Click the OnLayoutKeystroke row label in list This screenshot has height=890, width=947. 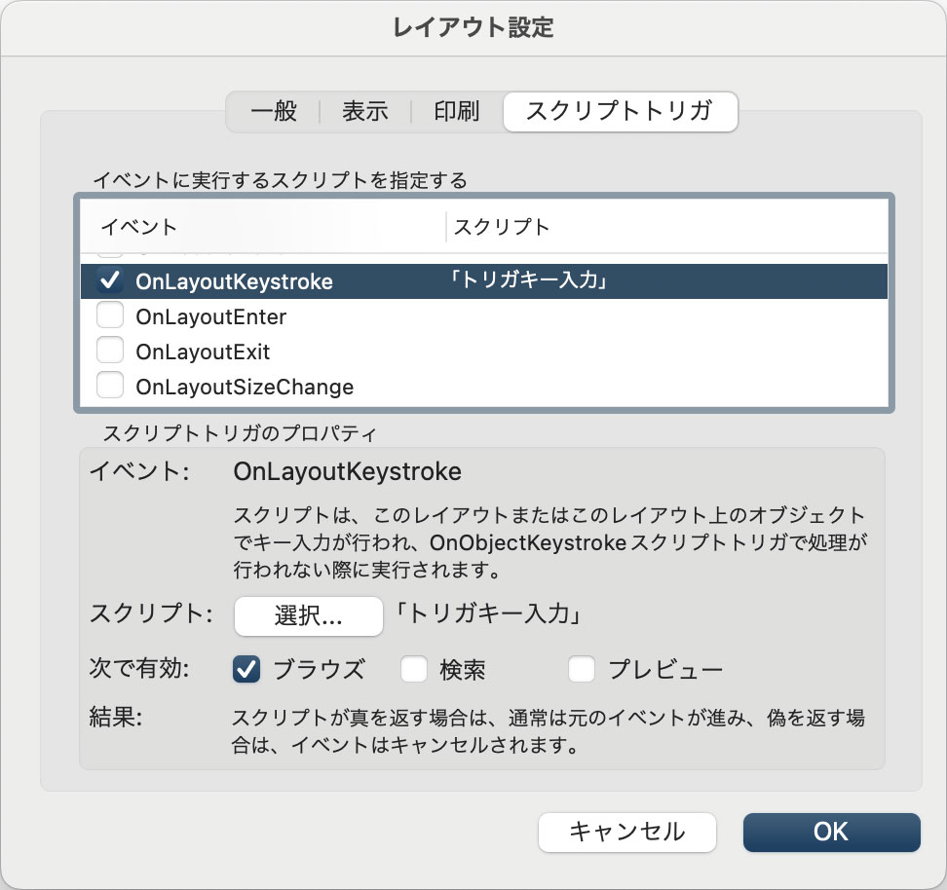coord(235,282)
